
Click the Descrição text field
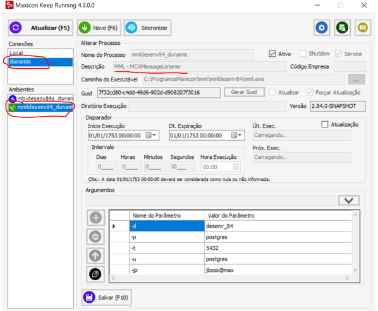(x=200, y=67)
